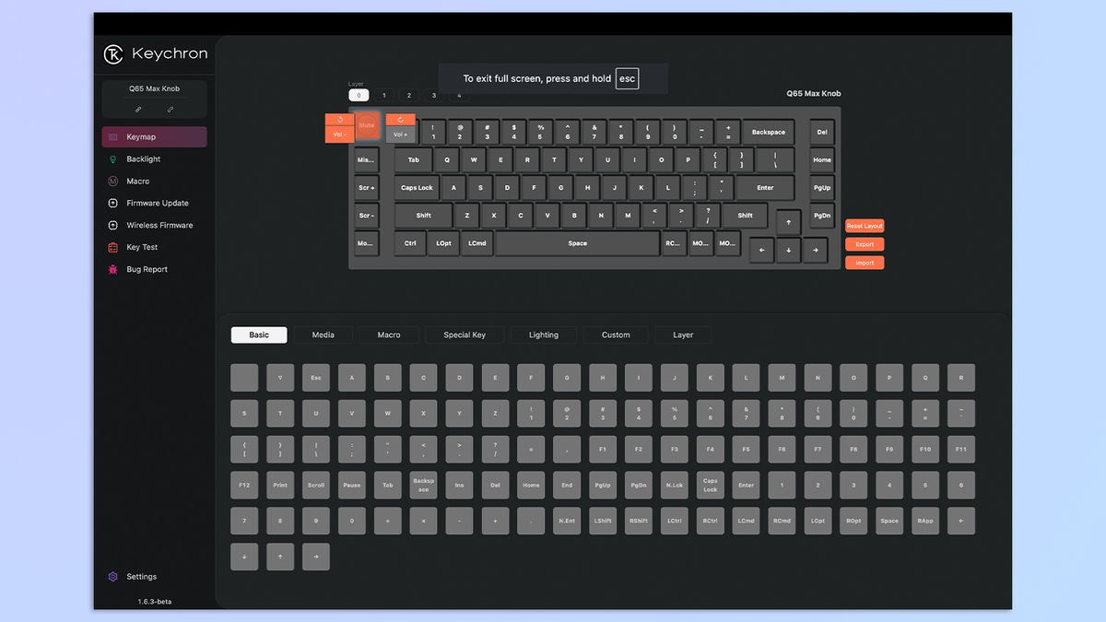Viewport: 1106px width, 622px height.
Task: Click the Space keycap on the layout
Action: [577, 242]
